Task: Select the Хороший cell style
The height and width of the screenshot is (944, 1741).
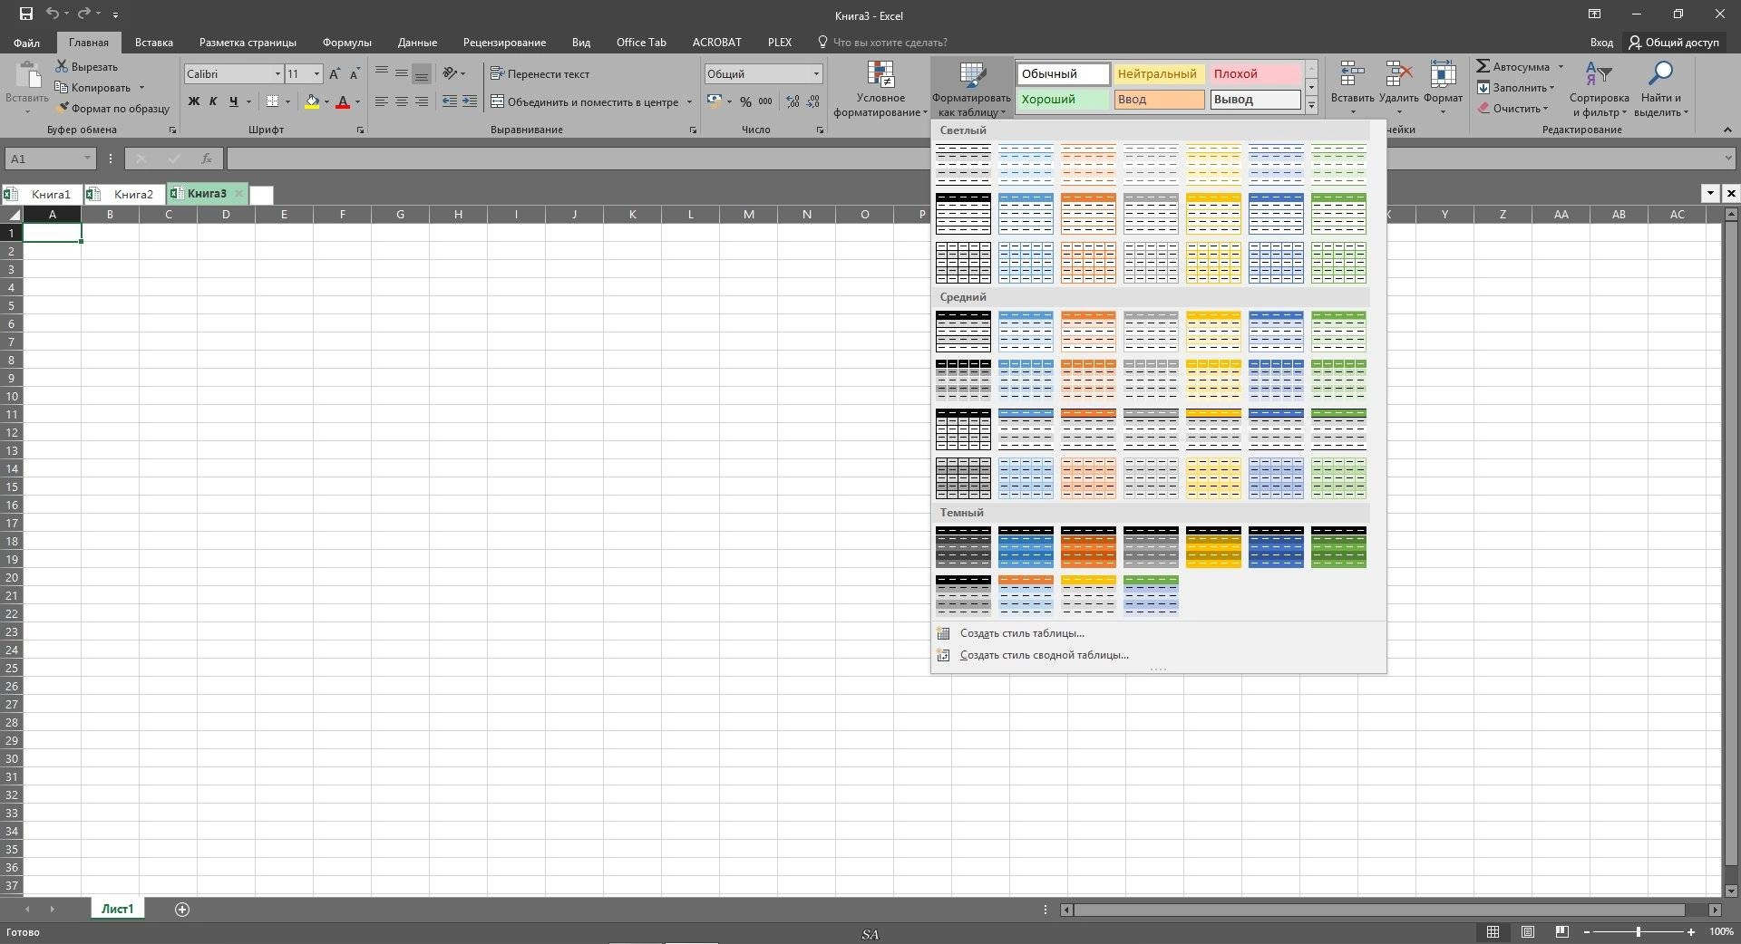Action: click(x=1064, y=100)
